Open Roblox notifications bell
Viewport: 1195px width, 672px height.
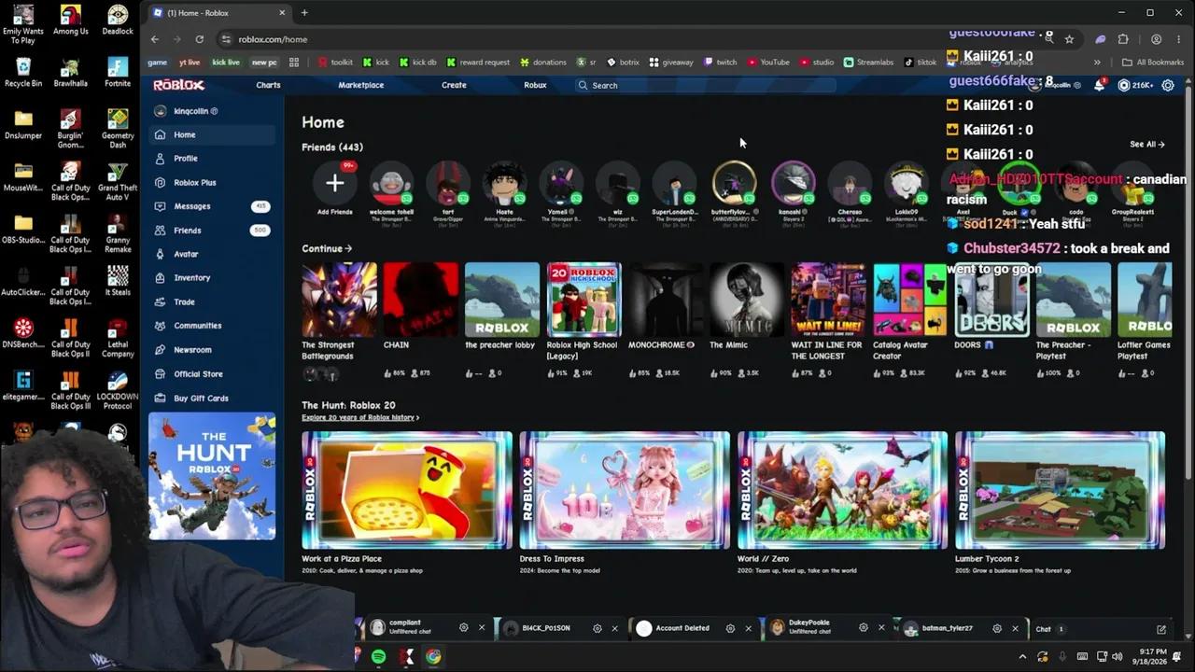(x=1099, y=85)
